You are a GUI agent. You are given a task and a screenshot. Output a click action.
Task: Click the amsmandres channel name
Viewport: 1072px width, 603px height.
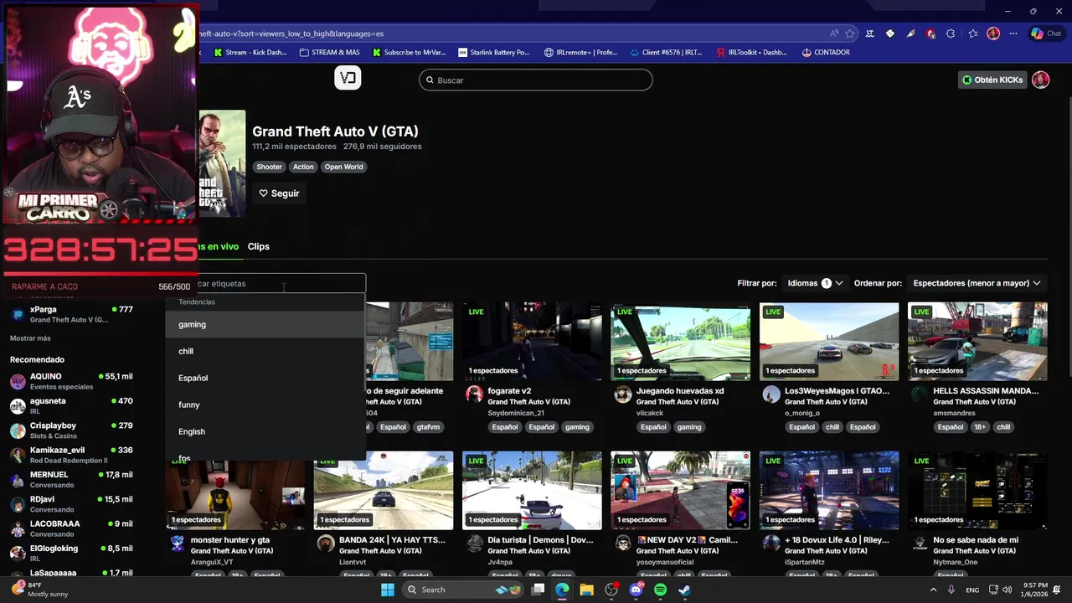[955, 413]
